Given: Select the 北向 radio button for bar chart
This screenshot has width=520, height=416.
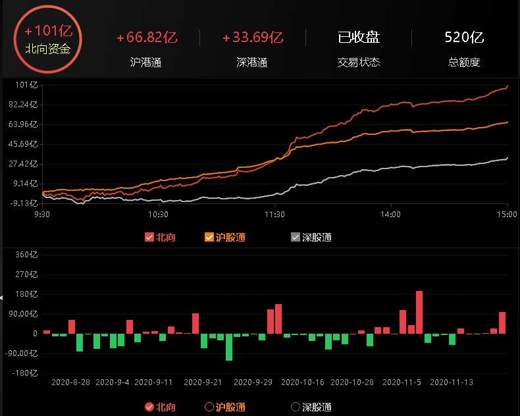Looking at the screenshot, I should tap(149, 407).
